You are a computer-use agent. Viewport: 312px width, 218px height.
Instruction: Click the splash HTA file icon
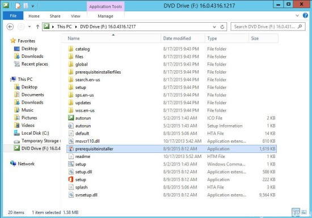[x=71, y=187]
